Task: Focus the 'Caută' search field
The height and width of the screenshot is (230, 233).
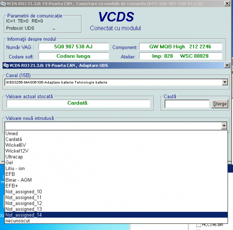Action: [x=187, y=104]
